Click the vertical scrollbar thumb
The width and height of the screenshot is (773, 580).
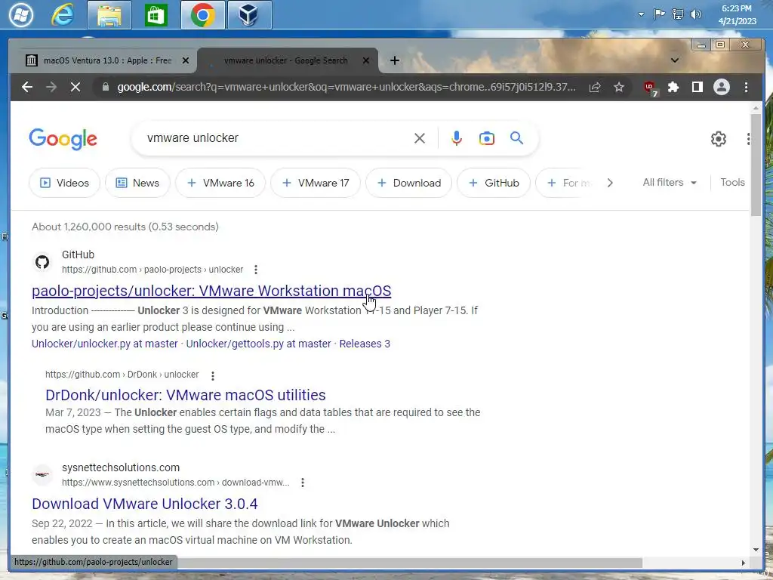[756, 165]
